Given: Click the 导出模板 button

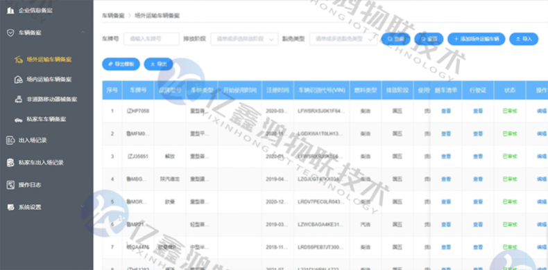Looking at the screenshot, I should click(121, 64).
